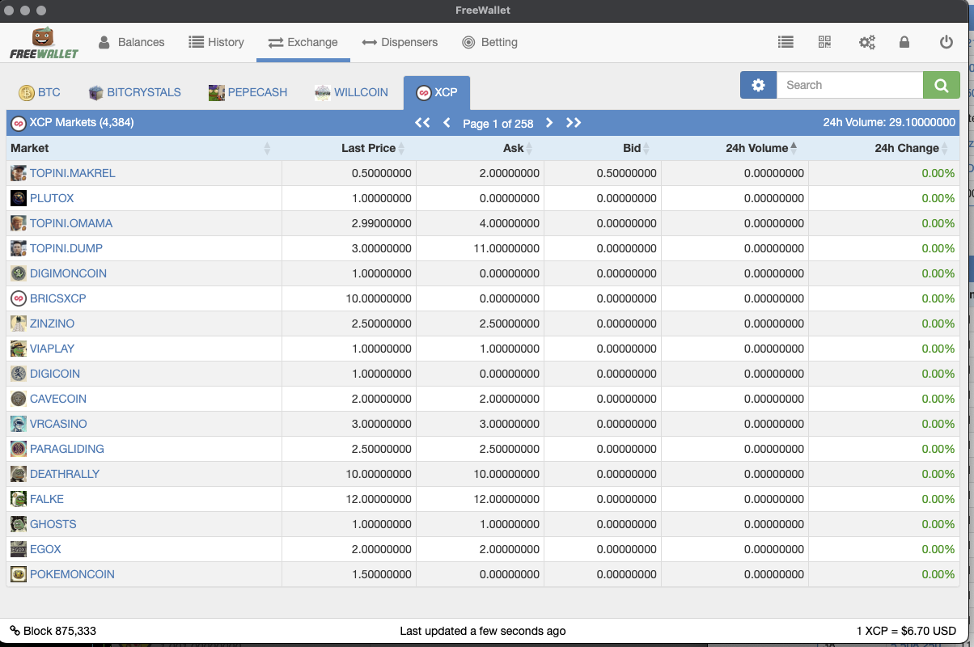Click FALKE last price 12.00000000
The height and width of the screenshot is (647, 974).
tap(379, 499)
